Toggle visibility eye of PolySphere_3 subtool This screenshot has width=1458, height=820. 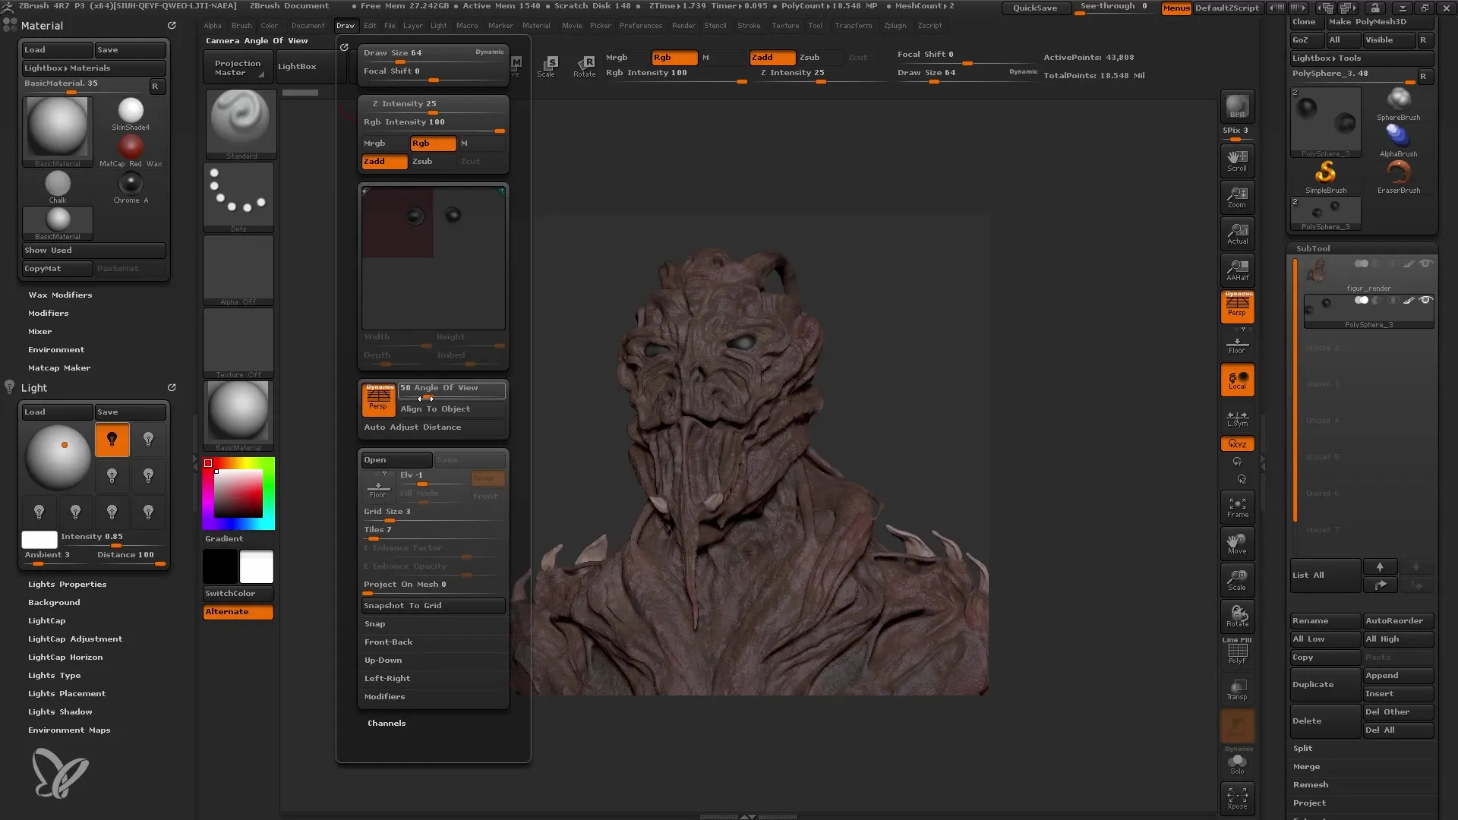[1425, 300]
